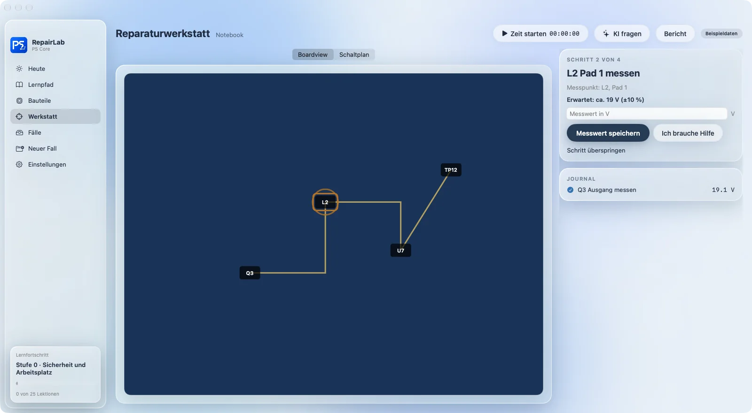Select the U7 component node
Screen dimensions: 752x413
pyautogui.click(x=401, y=250)
